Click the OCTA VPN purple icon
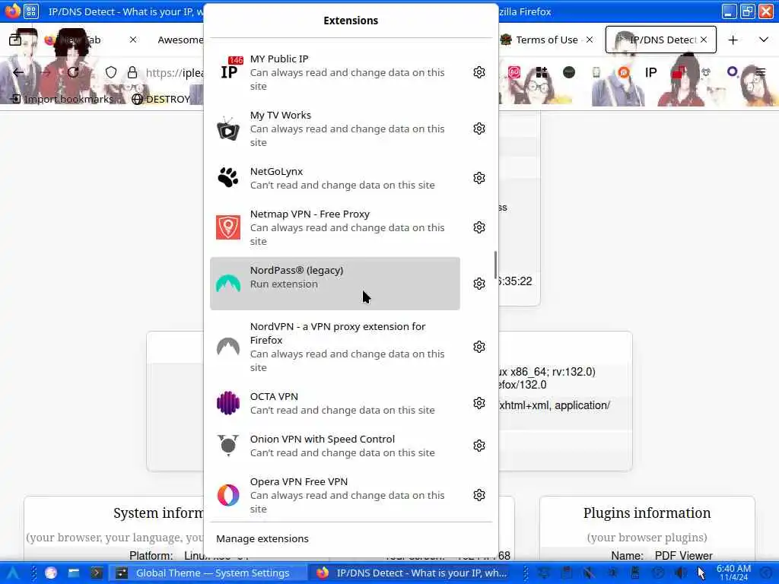Screen dimensions: 779x584 228,403
